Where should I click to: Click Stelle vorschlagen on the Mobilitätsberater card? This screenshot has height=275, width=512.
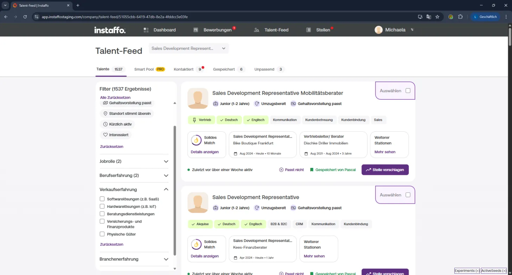tap(385, 170)
